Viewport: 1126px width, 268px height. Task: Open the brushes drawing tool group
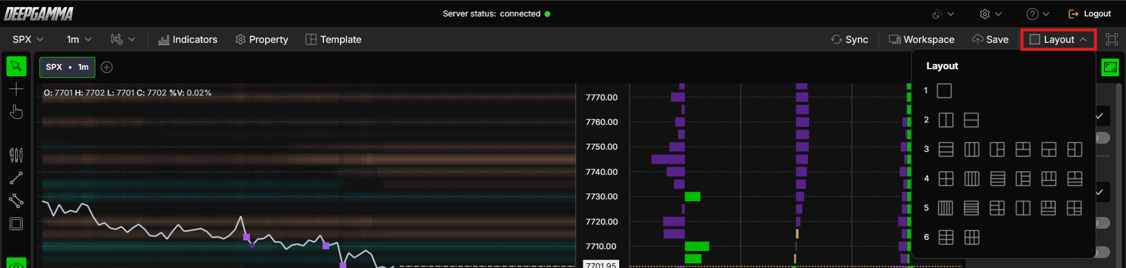tap(16, 155)
